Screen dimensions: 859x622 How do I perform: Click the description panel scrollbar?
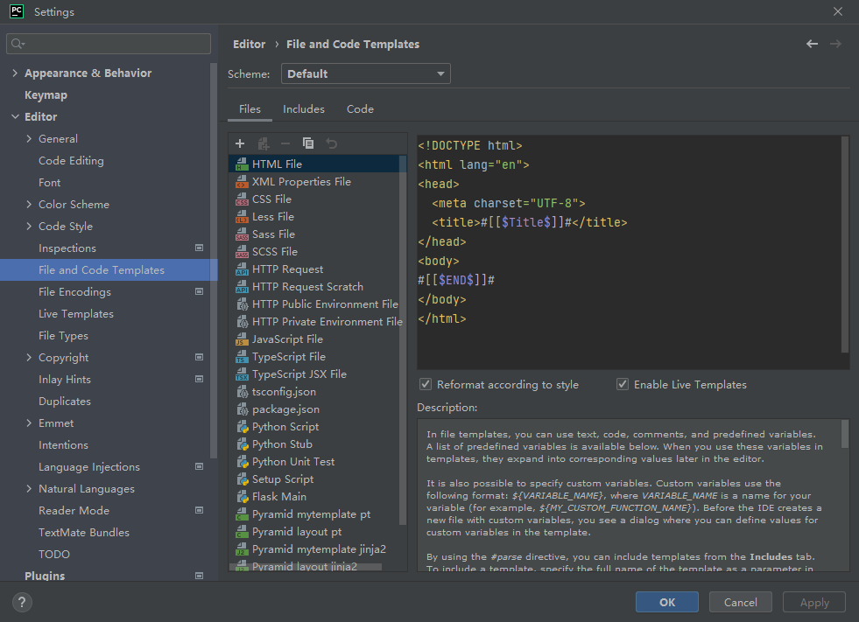[x=845, y=434]
